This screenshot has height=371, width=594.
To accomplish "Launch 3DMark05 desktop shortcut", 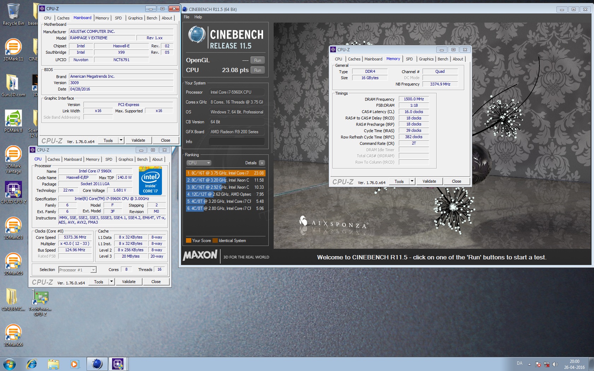I will pos(13,264).
